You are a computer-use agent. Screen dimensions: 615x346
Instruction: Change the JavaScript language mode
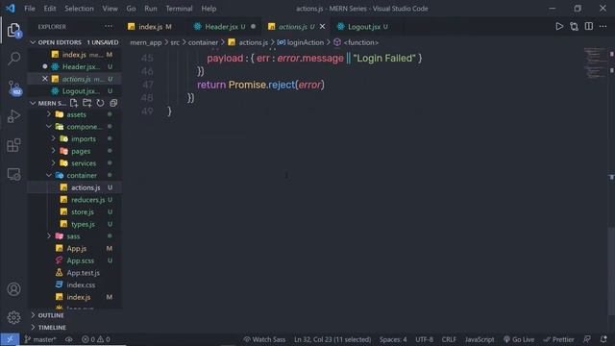pyautogui.click(x=480, y=339)
